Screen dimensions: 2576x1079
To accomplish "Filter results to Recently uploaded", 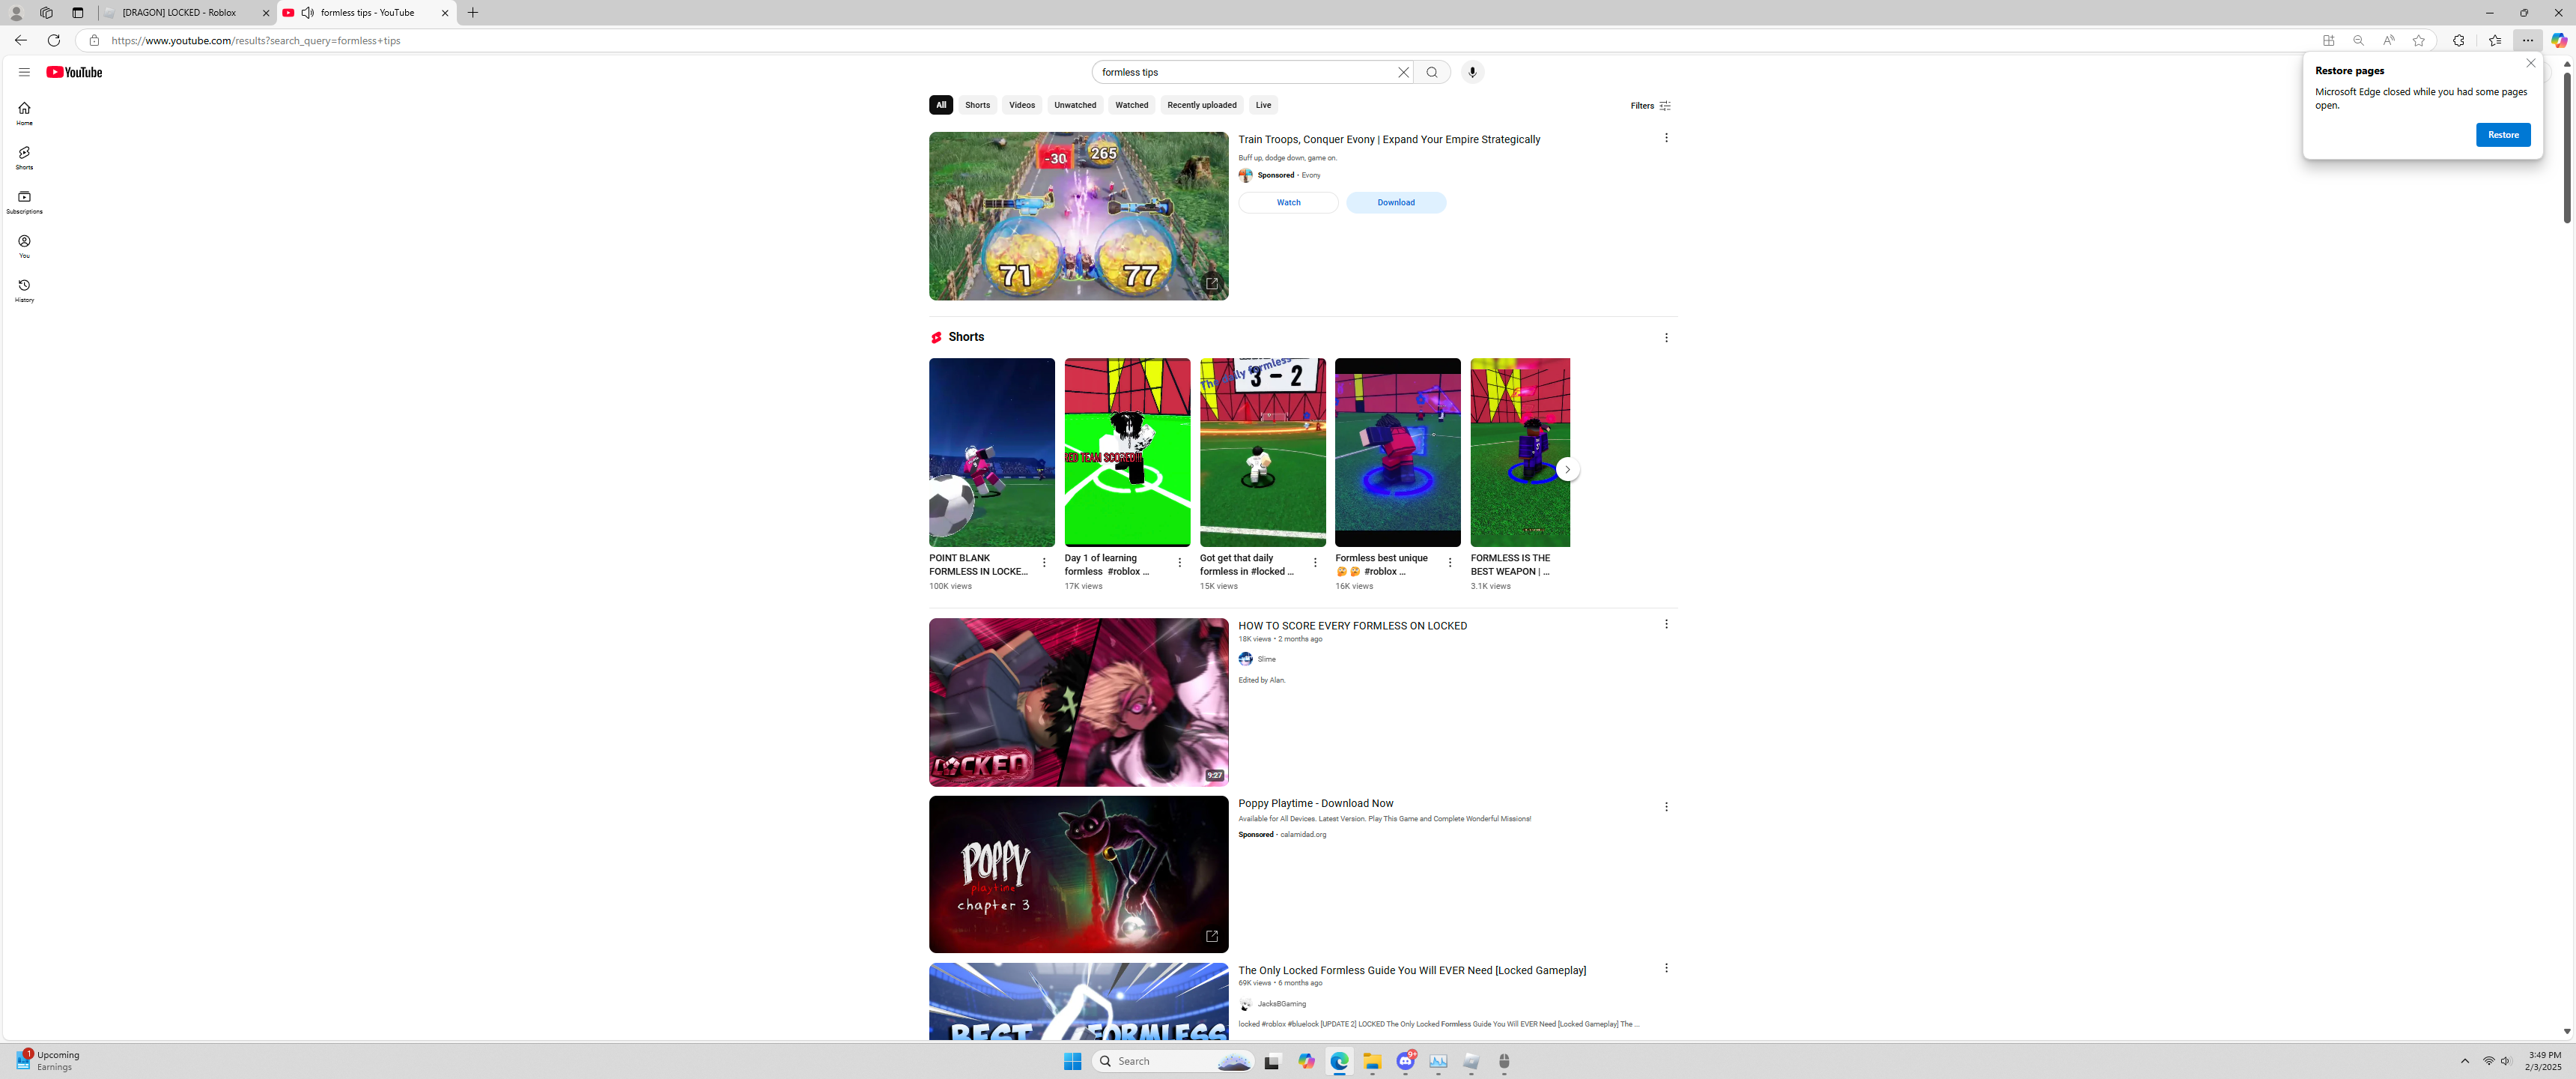I will click(x=1202, y=105).
